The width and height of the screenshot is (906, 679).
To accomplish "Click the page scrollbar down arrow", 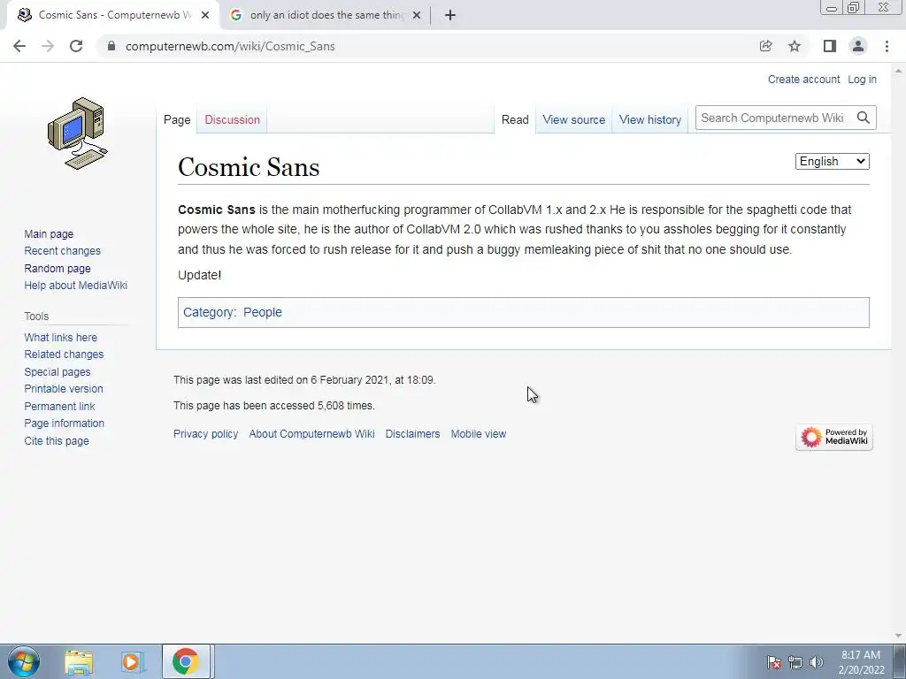I will [x=898, y=636].
